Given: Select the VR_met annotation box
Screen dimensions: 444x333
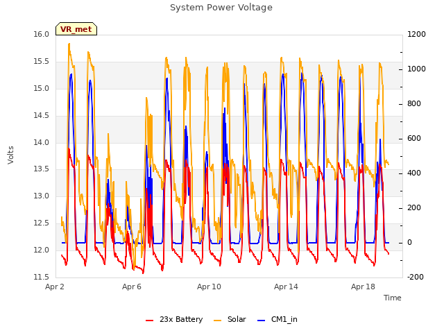Looking at the screenshot, I should click(x=76, y=29).
